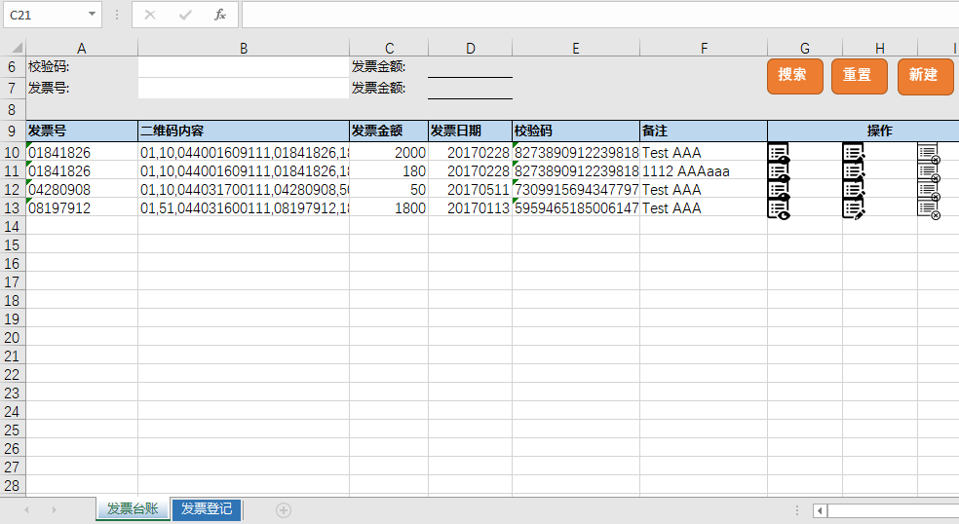Click the 校验码 input field
Image resolution: width=959 pixels, height=524 pixels.
coord(243,67)
